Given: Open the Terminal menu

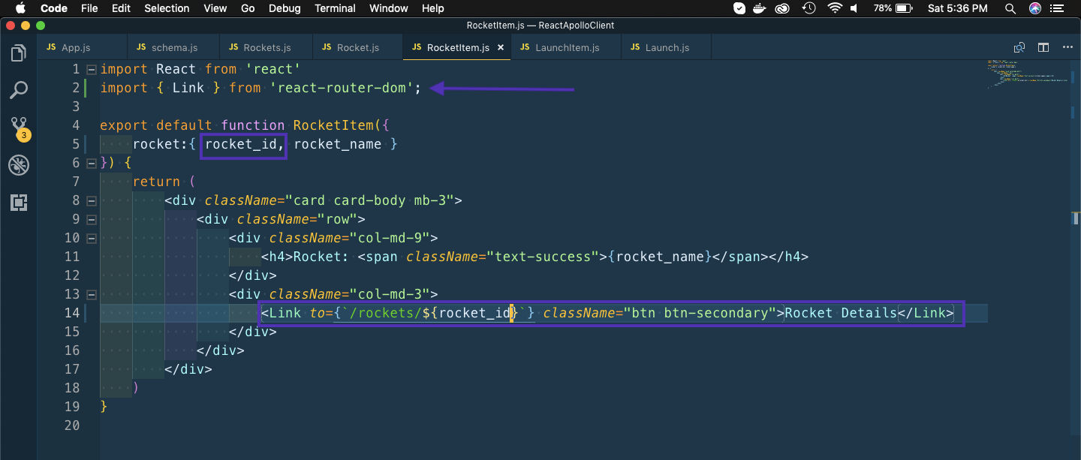Looking at the screenshot, I should (x=335, y=8).
